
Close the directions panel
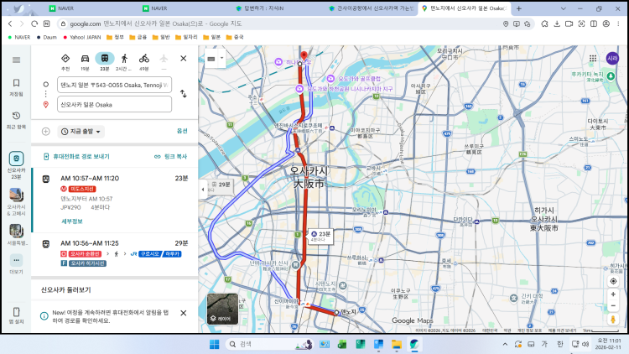(184, 58)
